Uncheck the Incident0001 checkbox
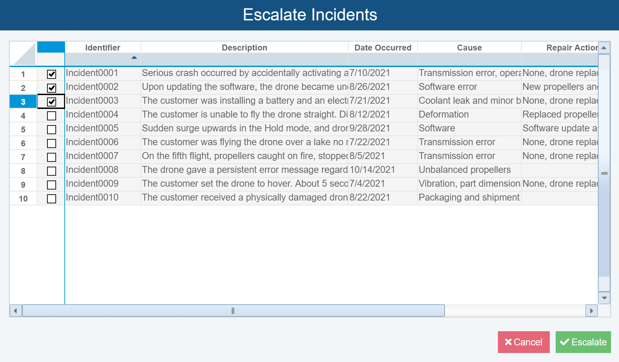The width and height of the screenshot is (619, 362). coord(52,74)
